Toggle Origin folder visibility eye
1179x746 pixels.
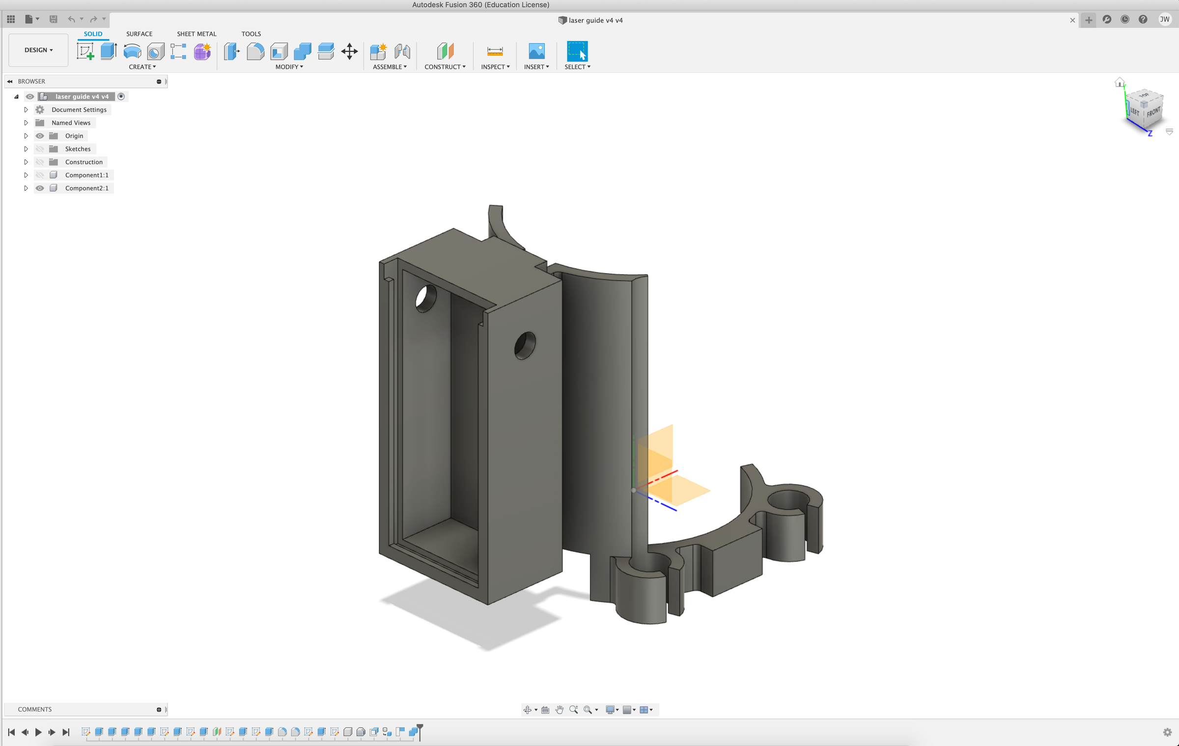[x=40, y=136]
